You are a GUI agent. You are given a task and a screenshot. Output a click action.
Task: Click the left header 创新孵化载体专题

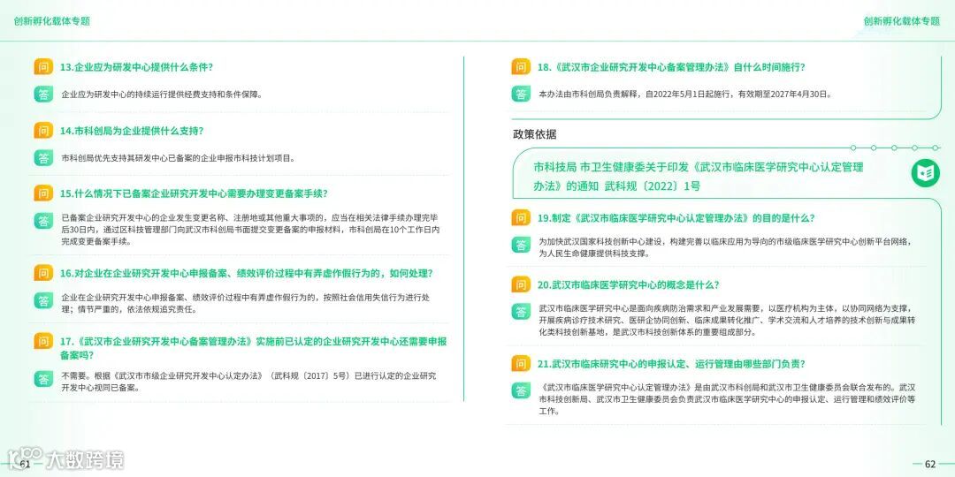pyautogui.click(x=52, y=20)
